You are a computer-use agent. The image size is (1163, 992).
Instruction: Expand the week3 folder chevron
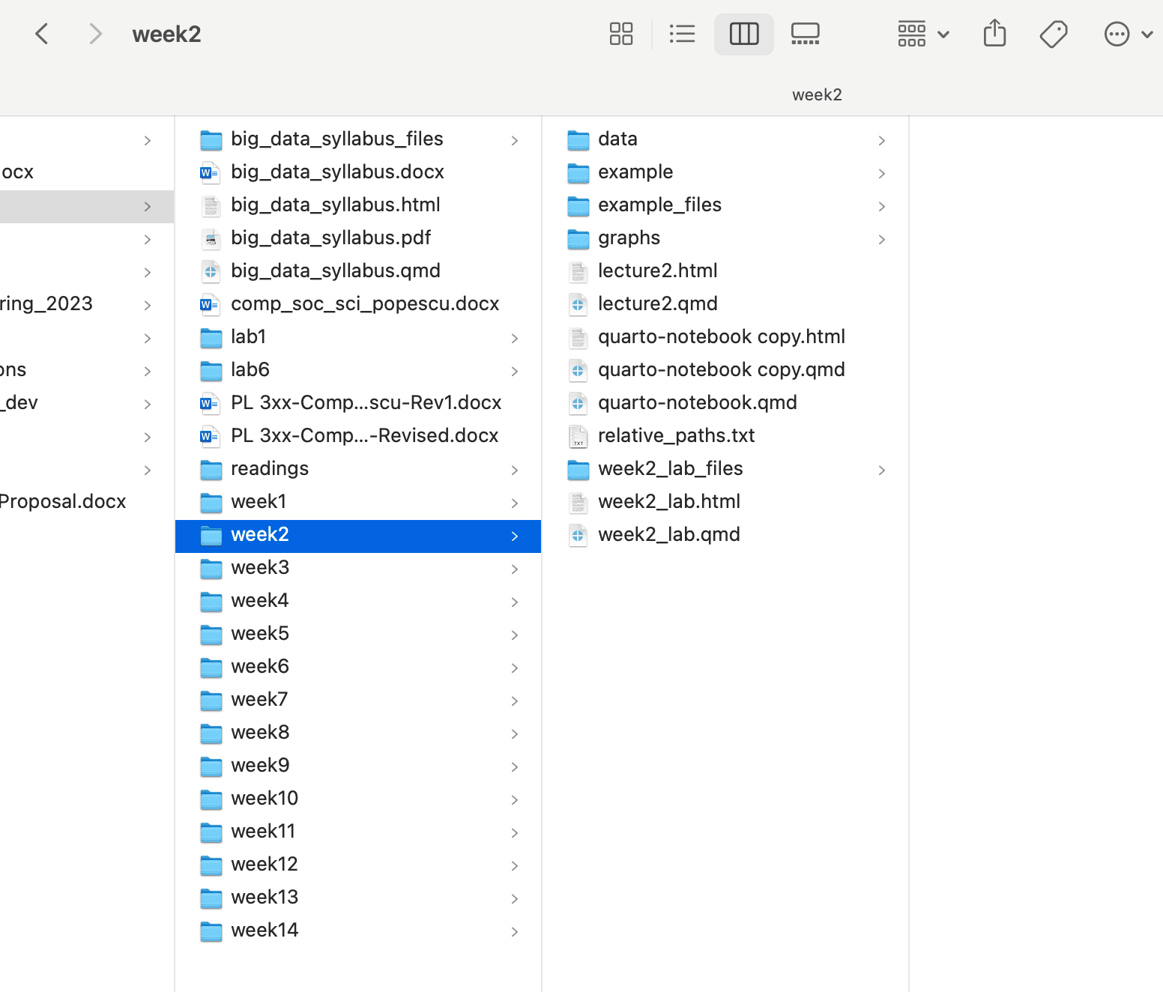click(x=515, y=569)
